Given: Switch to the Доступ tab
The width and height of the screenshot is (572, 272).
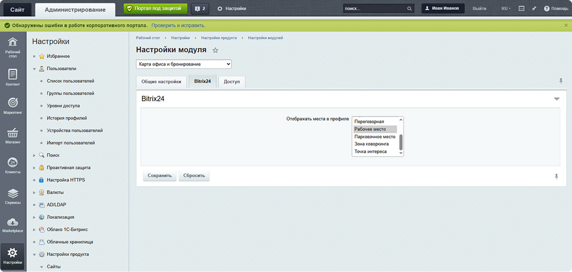Looking at the screenshot, I should click(x=232, y=82).
